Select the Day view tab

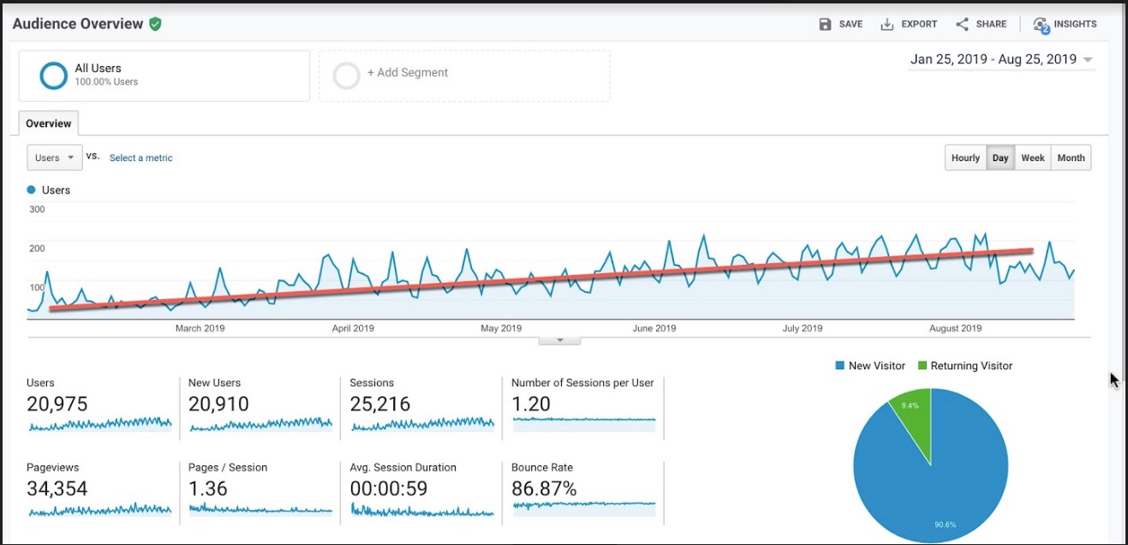coord(1000,158)
